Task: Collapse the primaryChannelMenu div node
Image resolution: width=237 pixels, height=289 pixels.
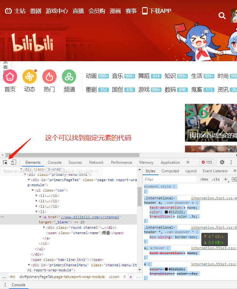Action: tap(29, 265)
